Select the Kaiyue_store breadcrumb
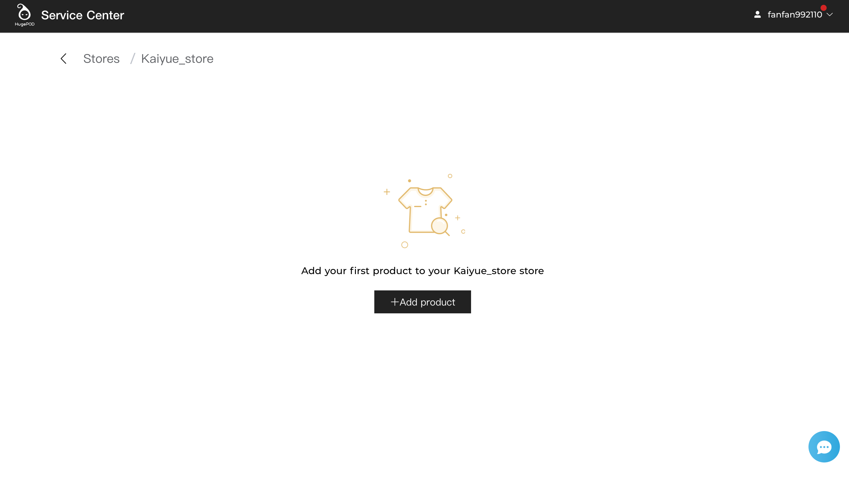Screen dimensions: 849x483 pos(177,59)
